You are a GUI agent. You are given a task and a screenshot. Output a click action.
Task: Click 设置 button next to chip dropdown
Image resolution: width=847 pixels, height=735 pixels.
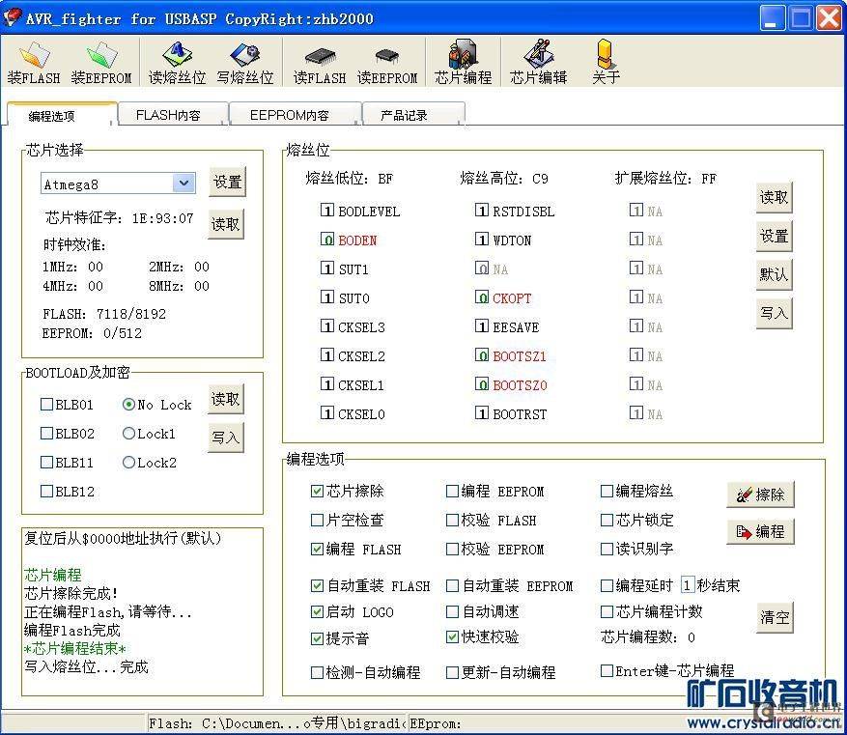tap(227, 182)
